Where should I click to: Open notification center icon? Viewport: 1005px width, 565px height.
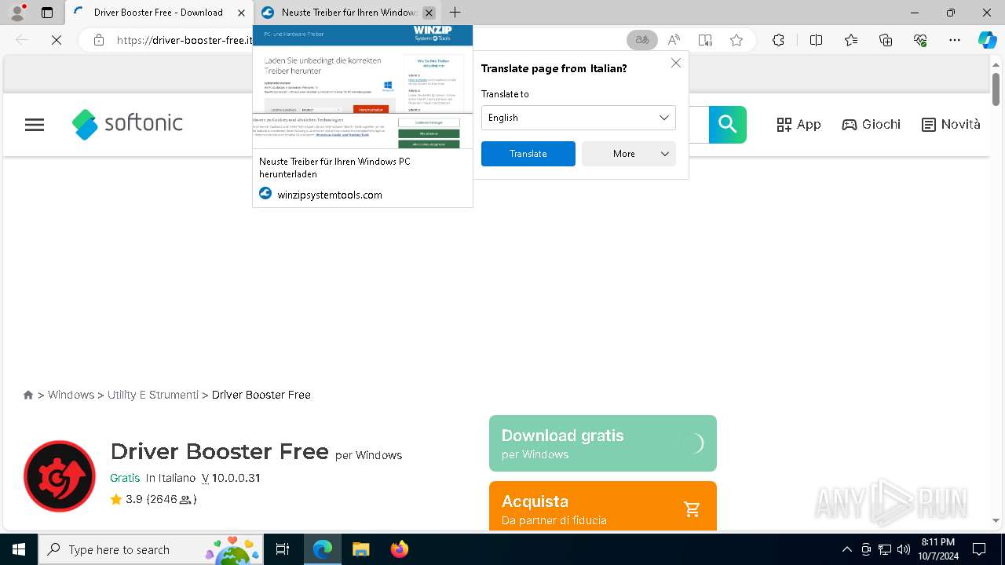[979, 549]
